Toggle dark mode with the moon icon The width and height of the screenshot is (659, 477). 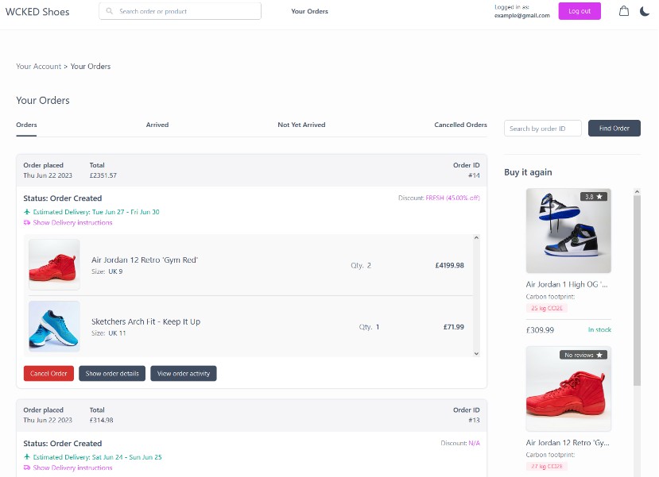[x=645, y=11]
